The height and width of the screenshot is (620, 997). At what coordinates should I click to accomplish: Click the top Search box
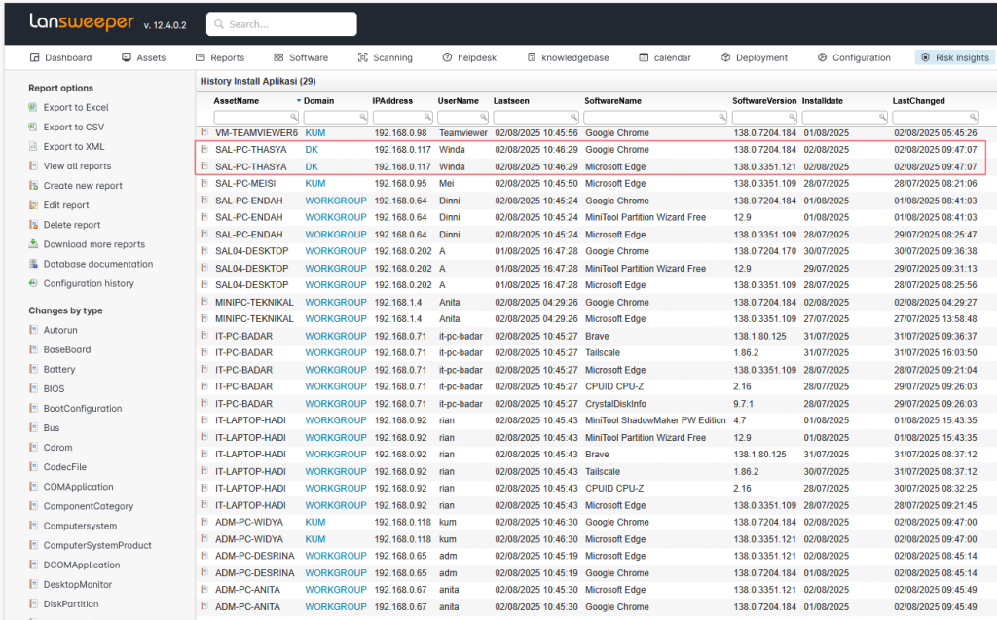pos(281,24)
